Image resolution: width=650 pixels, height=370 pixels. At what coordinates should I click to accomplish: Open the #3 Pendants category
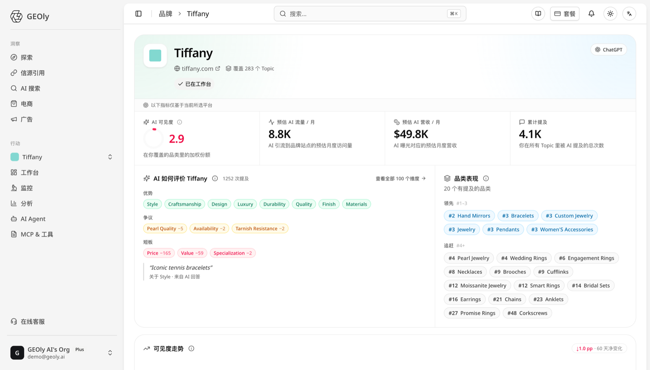(503, 229)
